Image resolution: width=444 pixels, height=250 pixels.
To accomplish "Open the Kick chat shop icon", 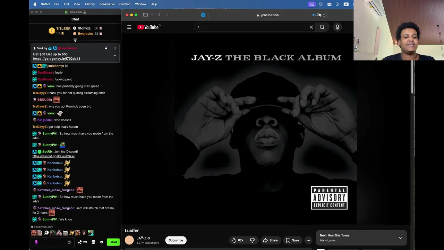I will (x=93, y=242).
